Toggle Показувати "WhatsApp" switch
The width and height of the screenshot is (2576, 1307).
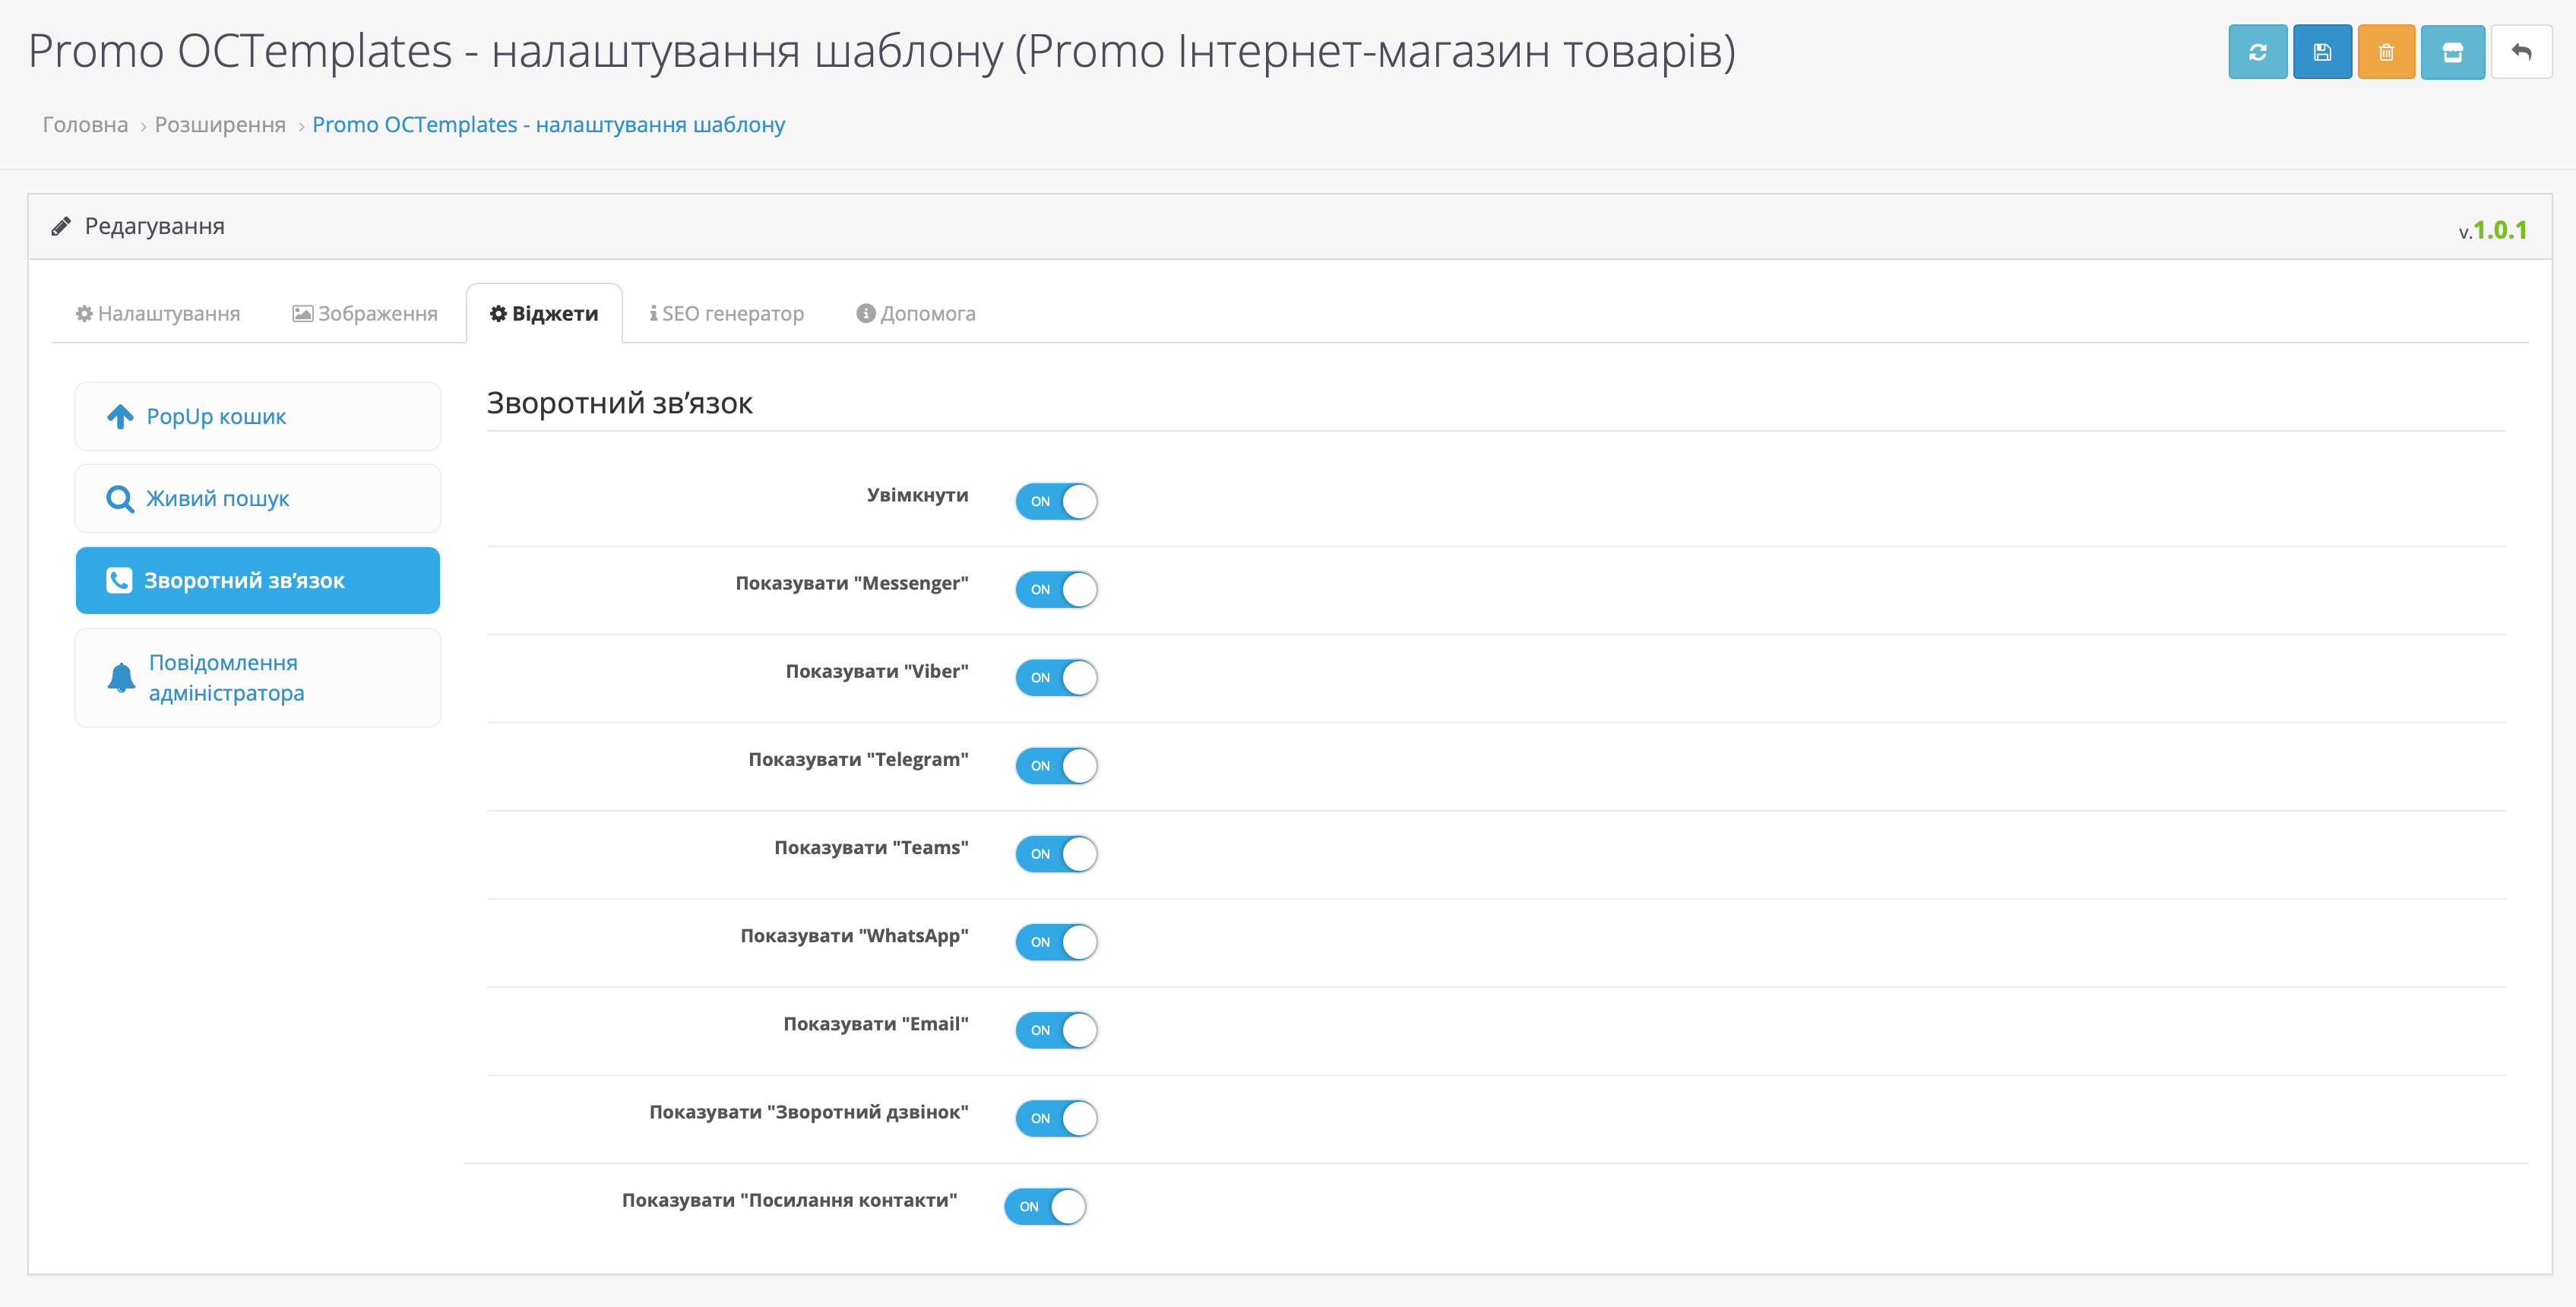(1056, 942)
